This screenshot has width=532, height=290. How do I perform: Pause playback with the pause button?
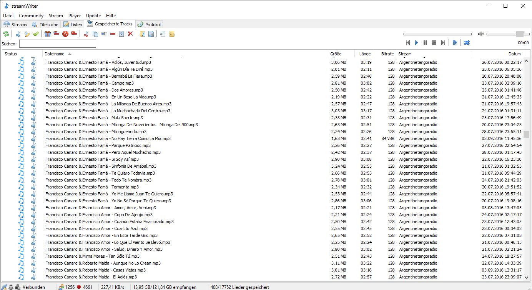click(426, 43)
